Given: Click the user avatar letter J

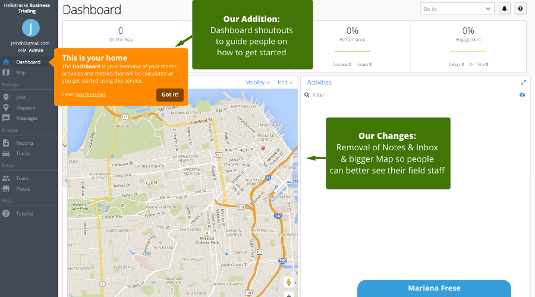Looking at the screenshot, I should [x=31, y=28].
